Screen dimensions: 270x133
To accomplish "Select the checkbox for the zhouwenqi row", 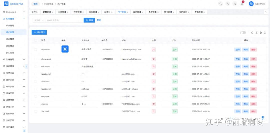I will [36, 59].
